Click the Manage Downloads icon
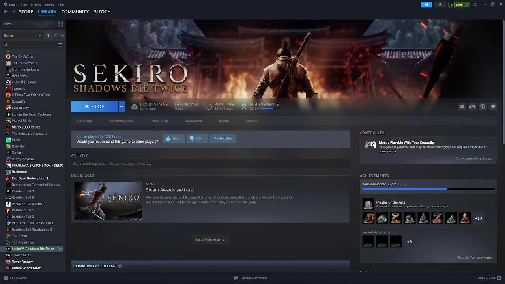Screen dimensions: 505x284 click(236, 278)
